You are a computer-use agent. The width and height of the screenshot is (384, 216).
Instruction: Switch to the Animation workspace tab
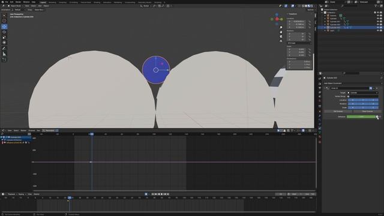(x=107, y=2)
